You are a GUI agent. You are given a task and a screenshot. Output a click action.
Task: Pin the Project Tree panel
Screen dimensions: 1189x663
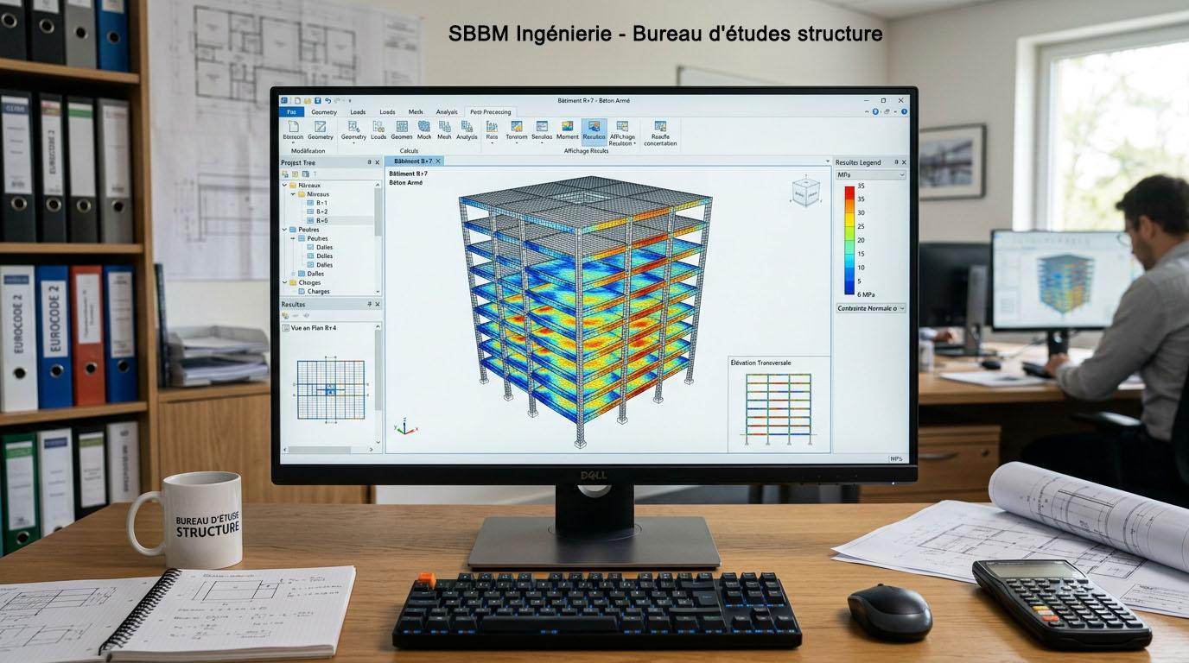[x=369, y=162]
